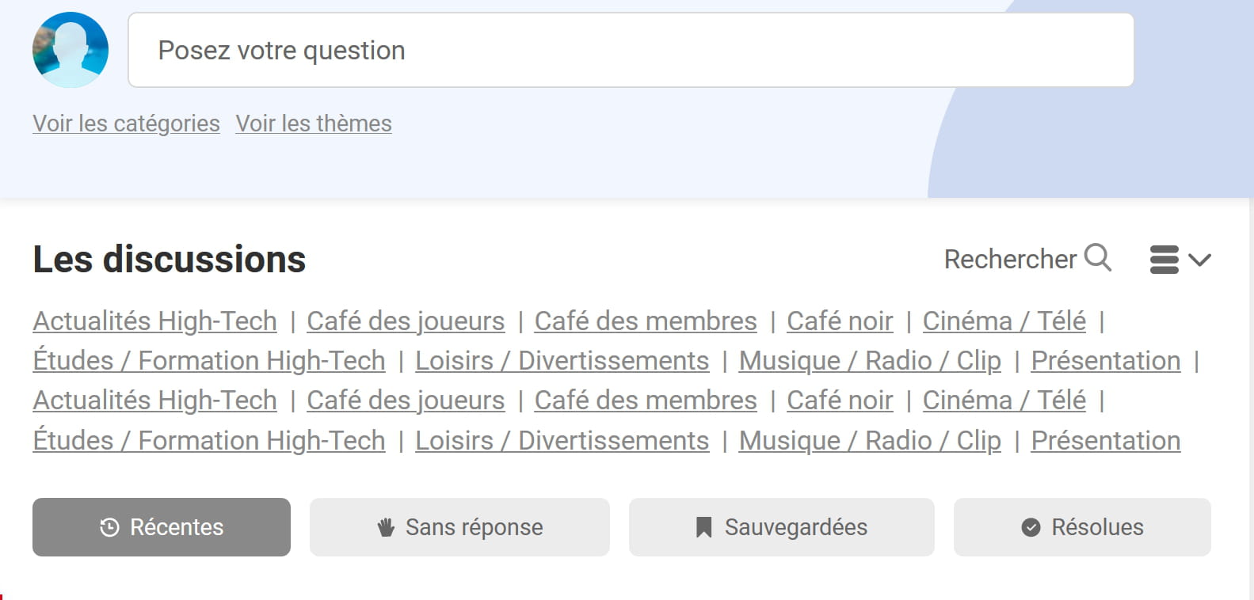Visit the first Loisirs / Divertissements link
Viewport: 1254px width, 600px height.
[x=562, y=360]
